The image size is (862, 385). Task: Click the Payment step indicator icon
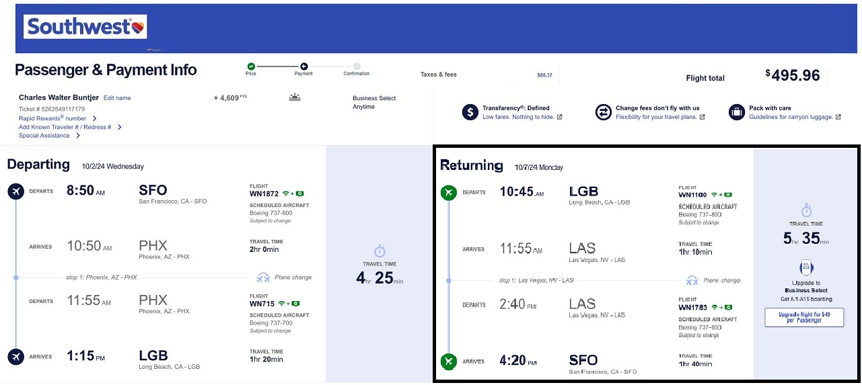303,66
